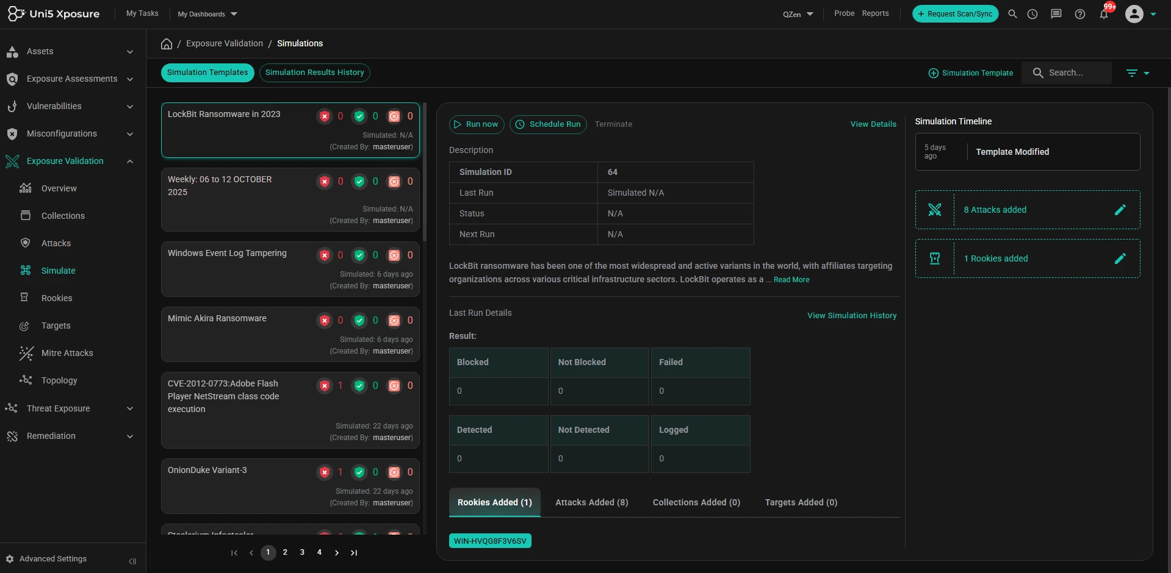Open the messages chat icon
This screenshot has height=573, width=1171.
pos(1056,14)
